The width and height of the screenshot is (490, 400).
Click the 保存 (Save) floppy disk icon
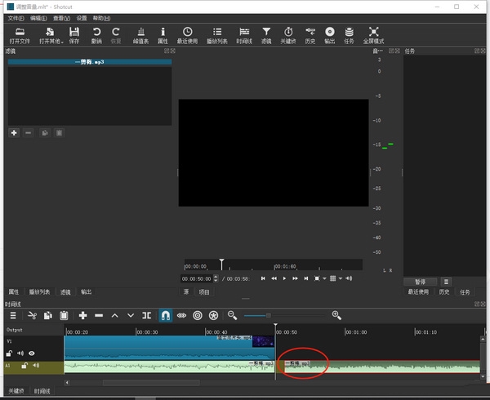point(74,34)
